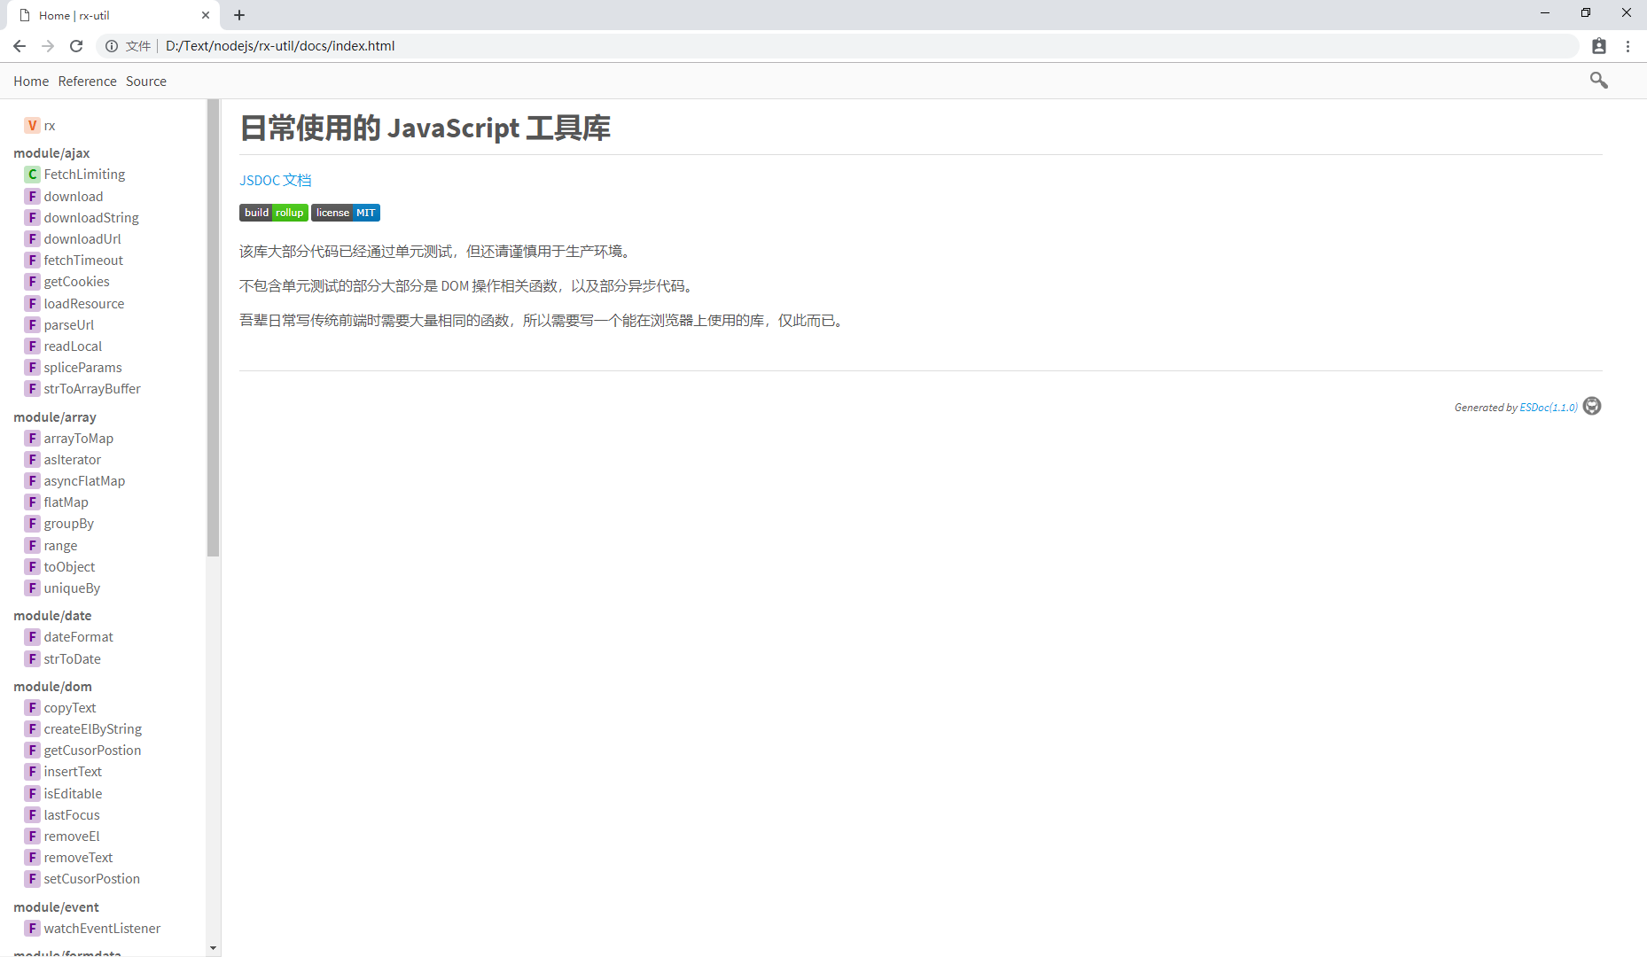
Task: Open the search magnifier icon
Action: [1598, 81]
